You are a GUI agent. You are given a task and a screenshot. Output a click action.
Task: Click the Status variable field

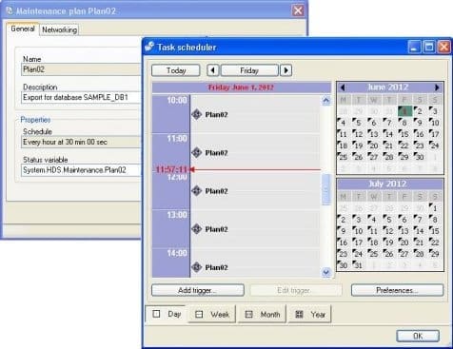click(81, 170)
